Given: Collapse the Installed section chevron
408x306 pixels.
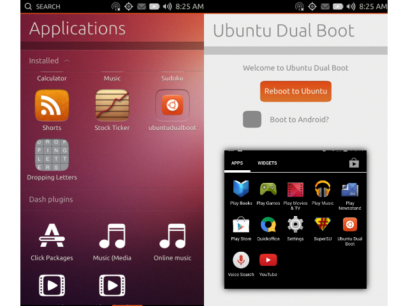Looking at the screenshot, I should point(67,61).
